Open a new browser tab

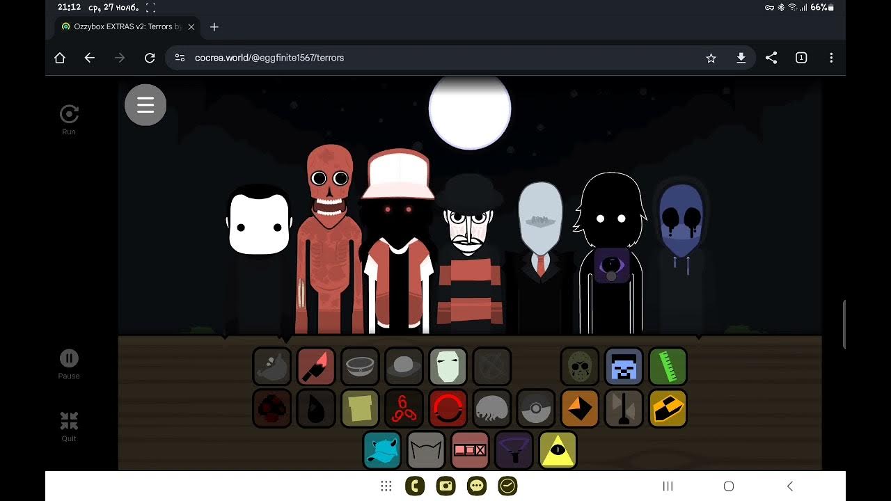coord(214,26)
